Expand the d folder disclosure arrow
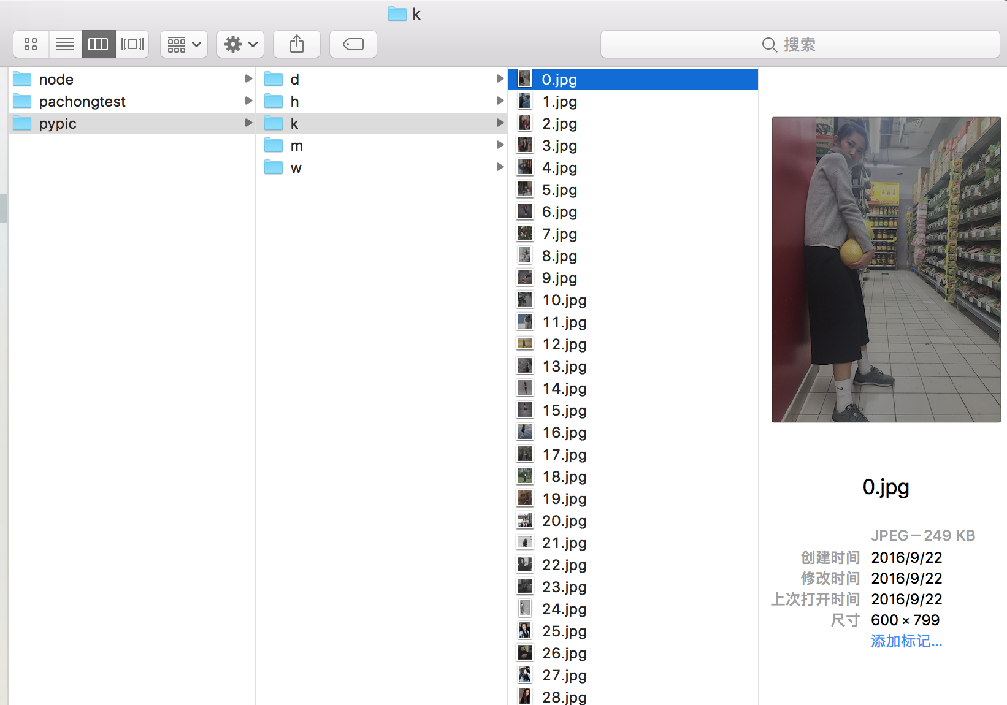The height and width of the screenshot is (705, 1007). [x=500, y=78]
